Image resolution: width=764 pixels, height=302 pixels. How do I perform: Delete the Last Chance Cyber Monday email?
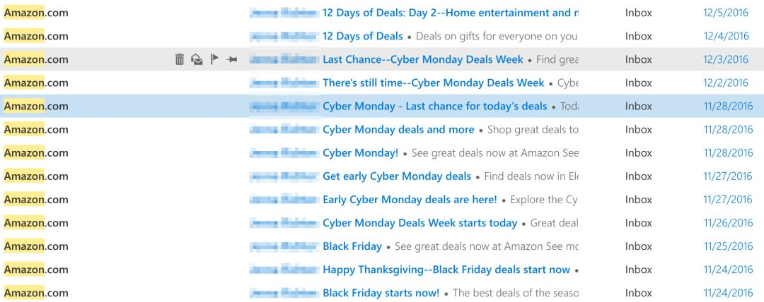(180, 59)
